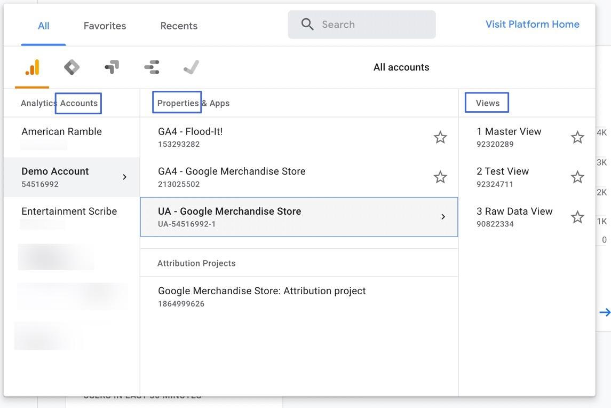The image size is (611, 408).
Task: Star the GA4 - Google Merchandise Store property
Action: coord(440,177)
